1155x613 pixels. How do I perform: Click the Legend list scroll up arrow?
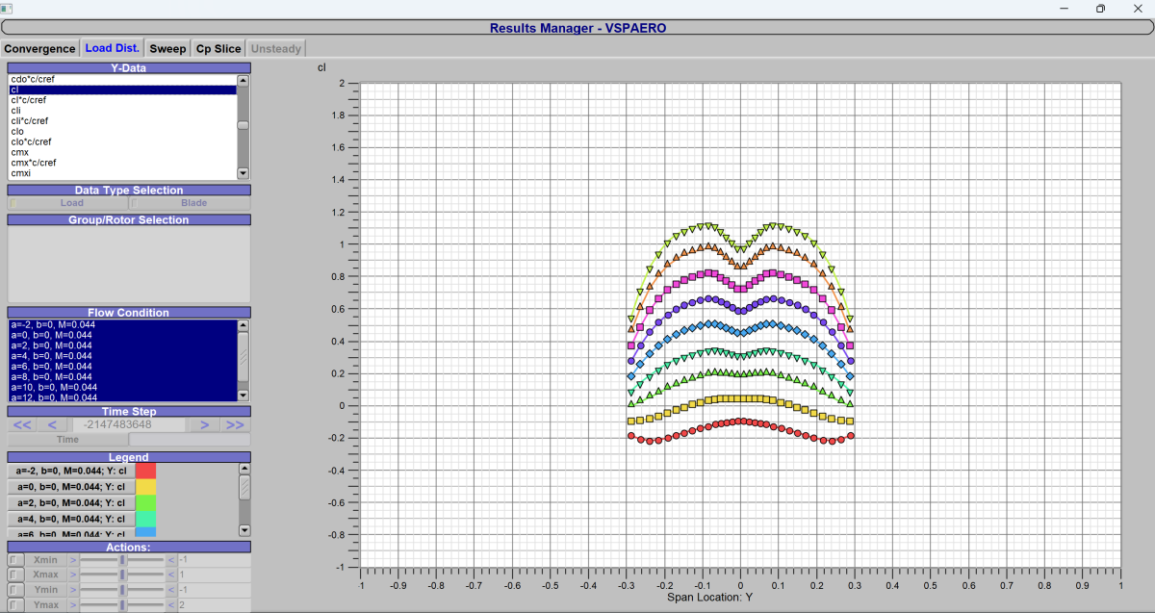pyautogui.click(x=244, y=470)
